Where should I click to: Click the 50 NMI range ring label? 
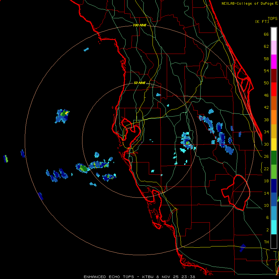coord(139,83)
